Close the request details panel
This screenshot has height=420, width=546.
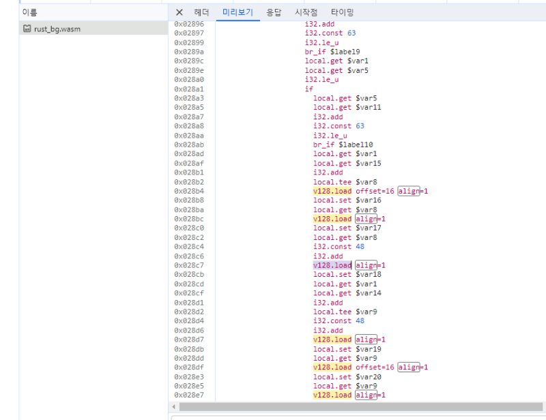coord(179,12)
